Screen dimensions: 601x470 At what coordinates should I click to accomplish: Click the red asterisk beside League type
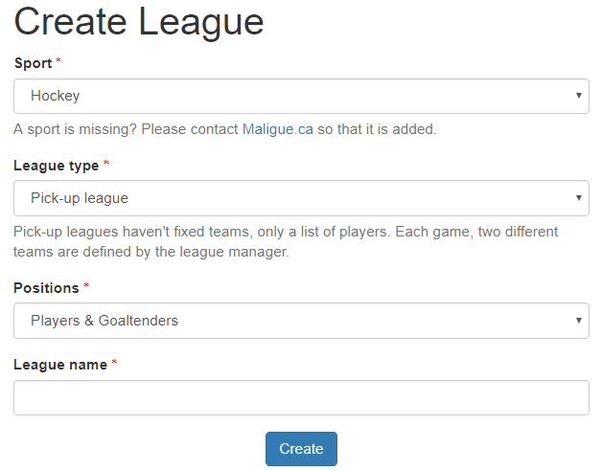(x=106, y=163)
